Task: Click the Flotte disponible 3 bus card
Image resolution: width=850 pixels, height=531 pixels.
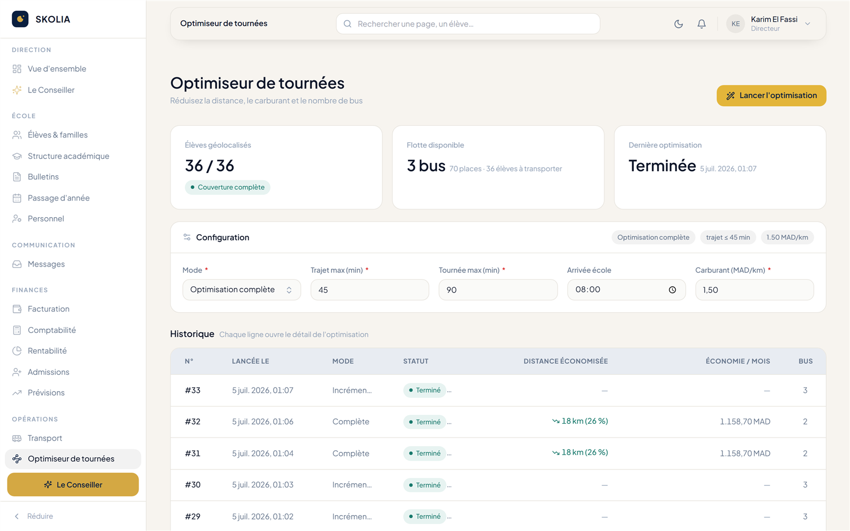Action: [498, 167]
